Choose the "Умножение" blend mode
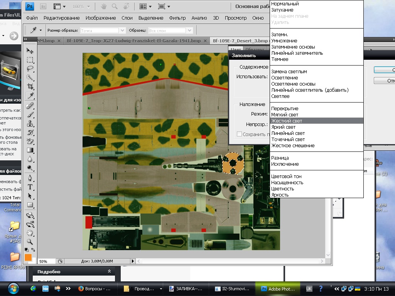The height and width of the screenshot is (296, 395). coord(284,41)
